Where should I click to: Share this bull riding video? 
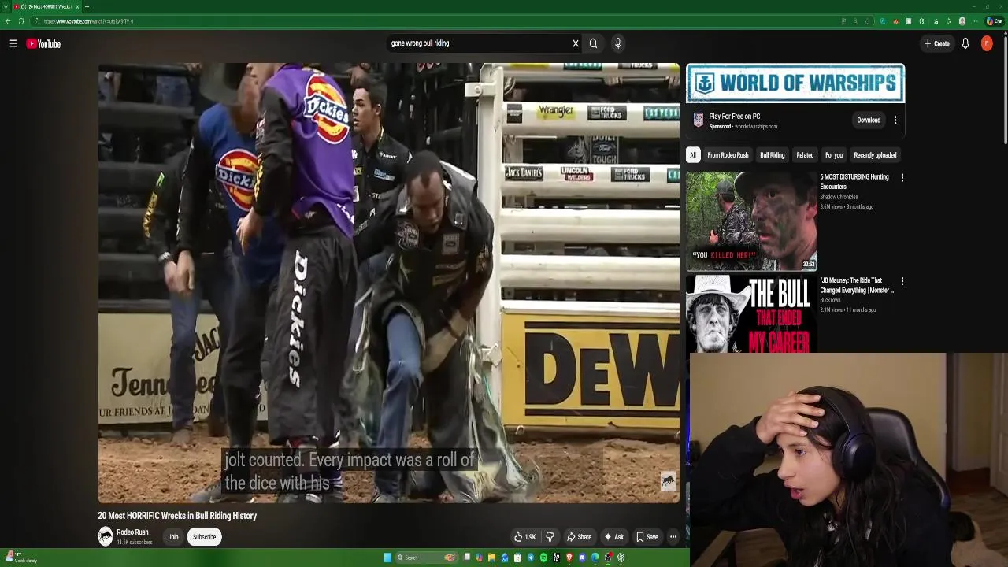(x=579, y=537)
